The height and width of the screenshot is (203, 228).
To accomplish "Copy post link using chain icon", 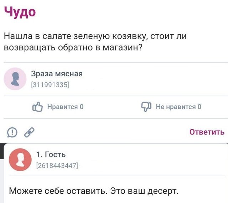I will pos(29,133).
